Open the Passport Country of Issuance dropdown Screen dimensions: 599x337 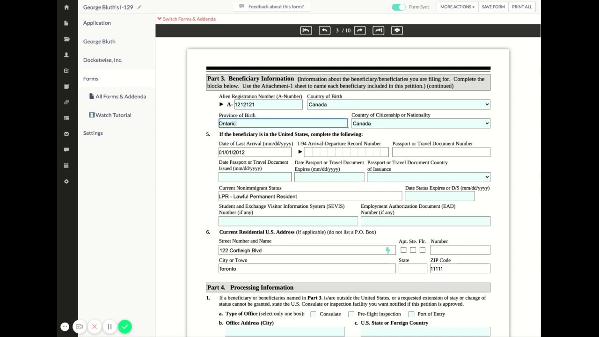point(429,177)
